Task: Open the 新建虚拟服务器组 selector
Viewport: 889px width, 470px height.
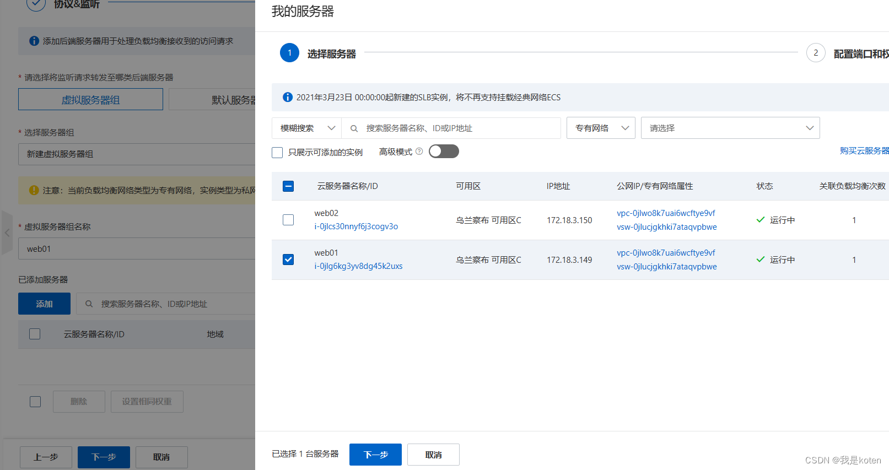Action: coord(137,154)
